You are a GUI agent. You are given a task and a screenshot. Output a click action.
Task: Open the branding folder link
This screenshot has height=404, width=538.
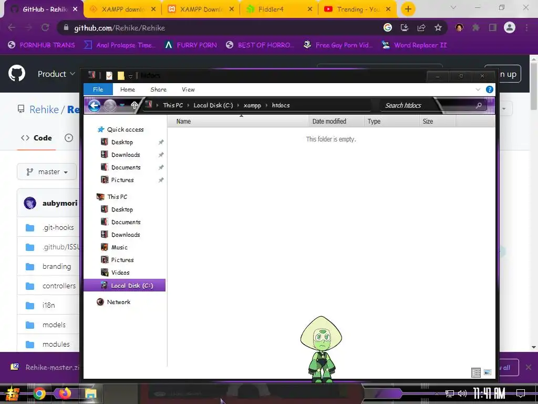pos(57,266)
